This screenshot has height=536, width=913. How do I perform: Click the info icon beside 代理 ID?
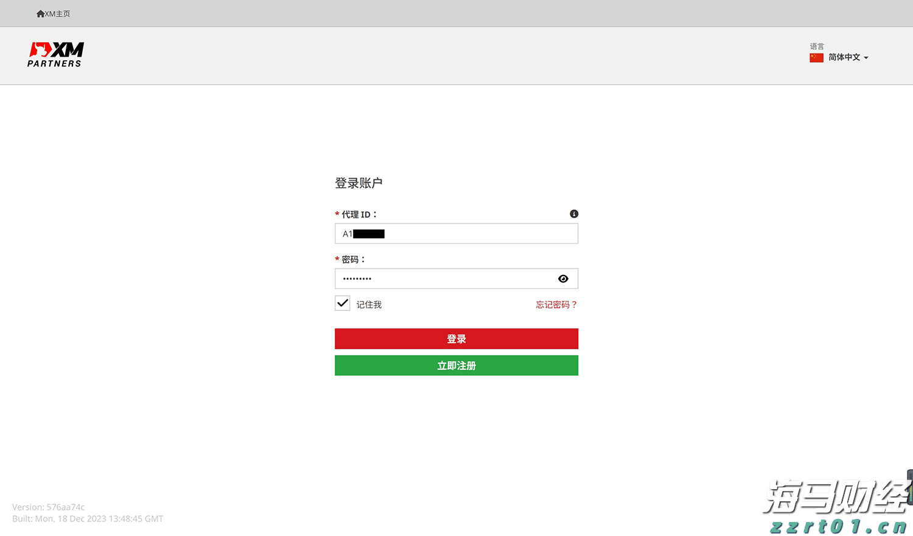click(573, 214)
